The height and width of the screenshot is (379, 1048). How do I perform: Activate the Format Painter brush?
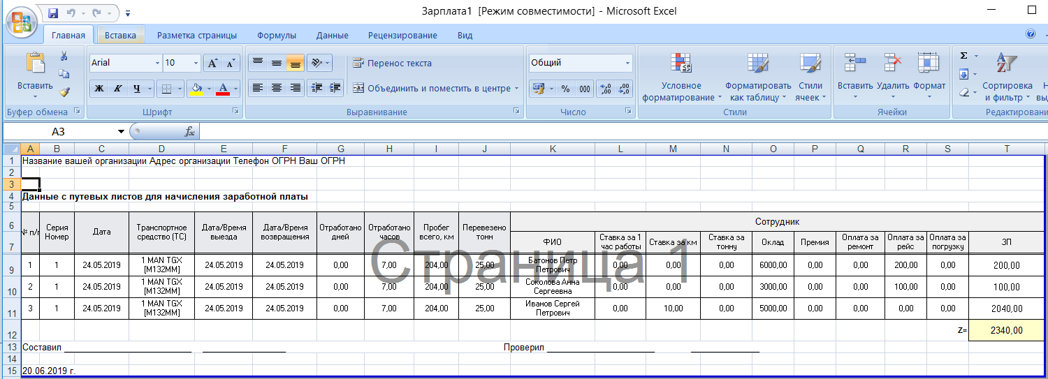coord(64,91)
